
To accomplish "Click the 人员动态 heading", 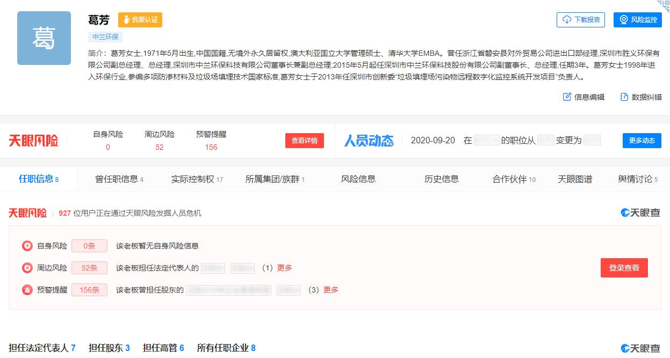I will click(x=369, y=141).
